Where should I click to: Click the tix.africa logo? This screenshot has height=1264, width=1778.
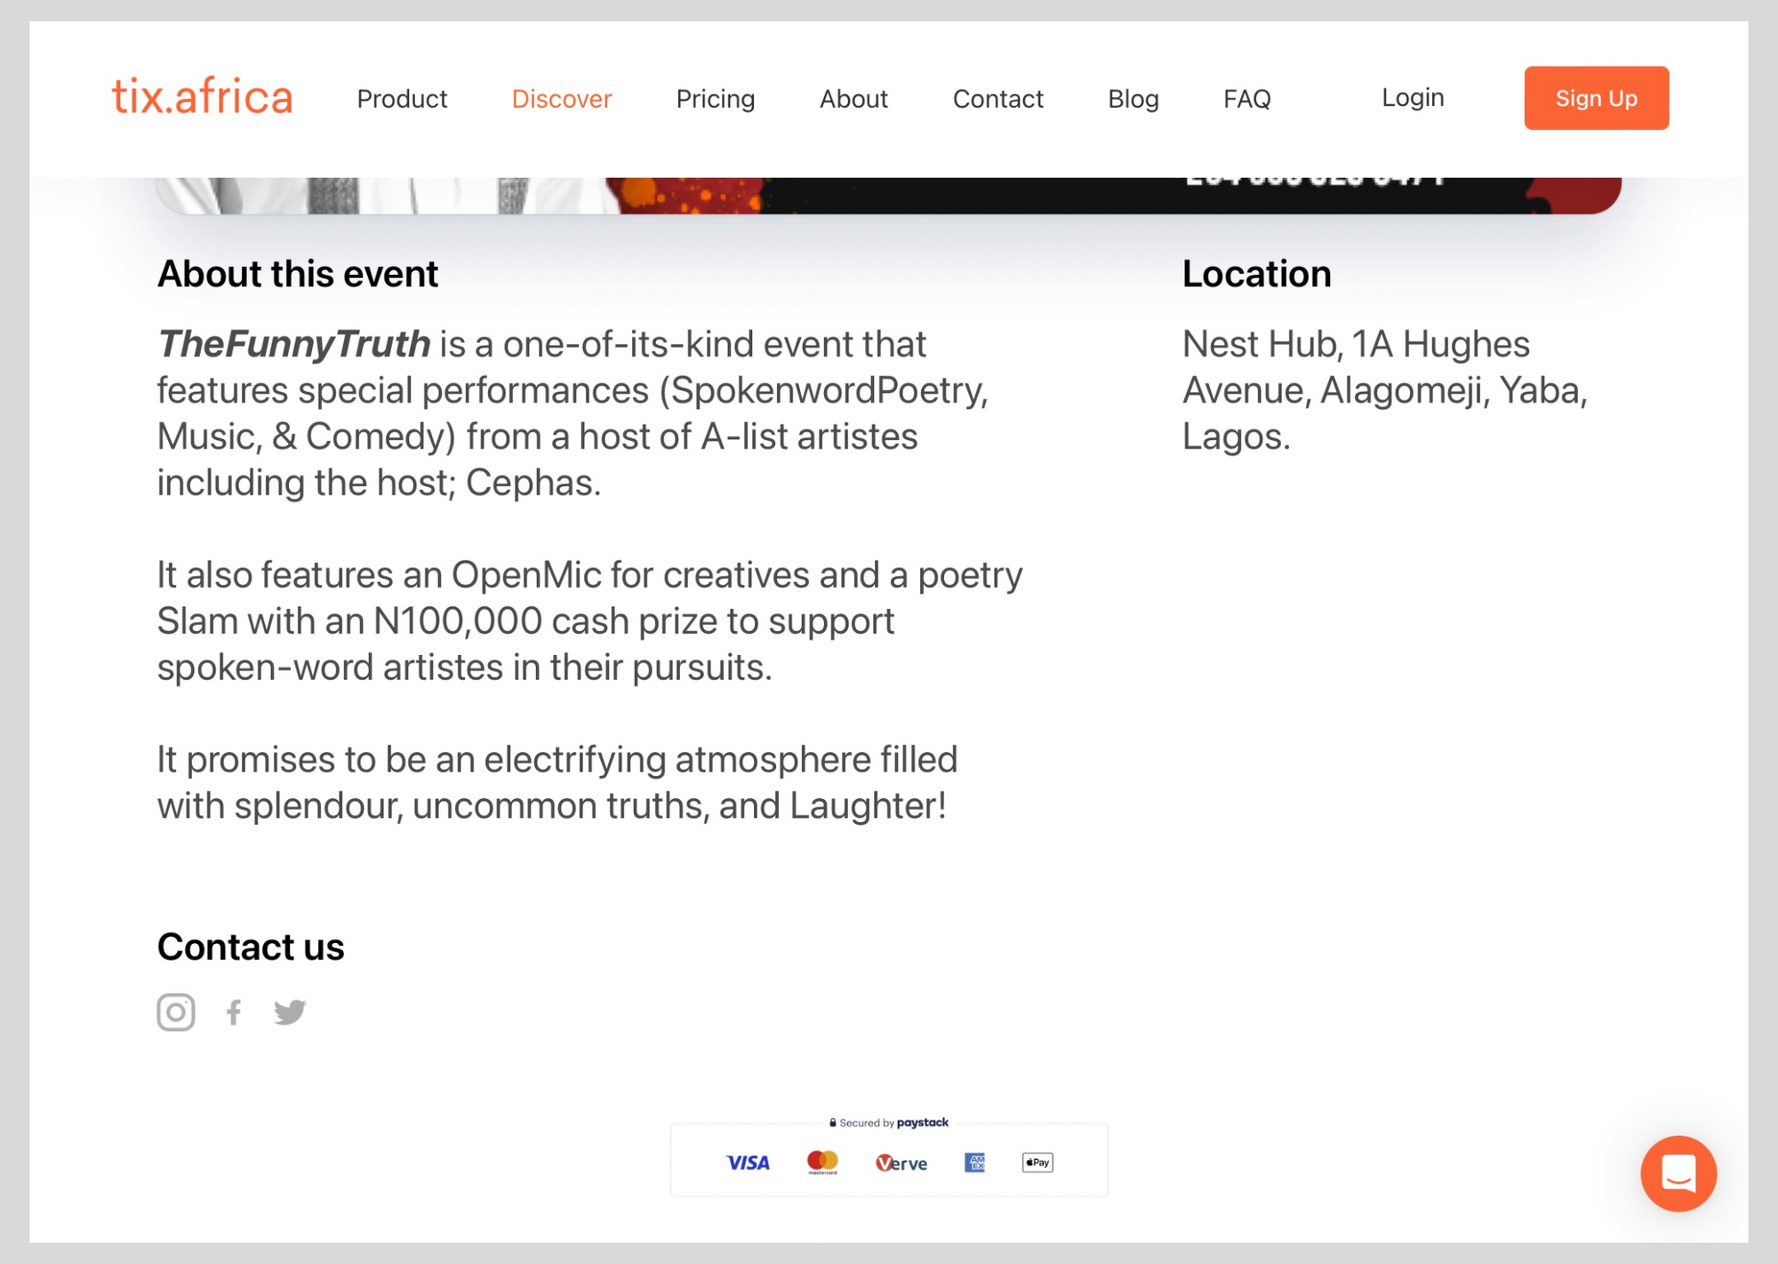coord(202,96)
